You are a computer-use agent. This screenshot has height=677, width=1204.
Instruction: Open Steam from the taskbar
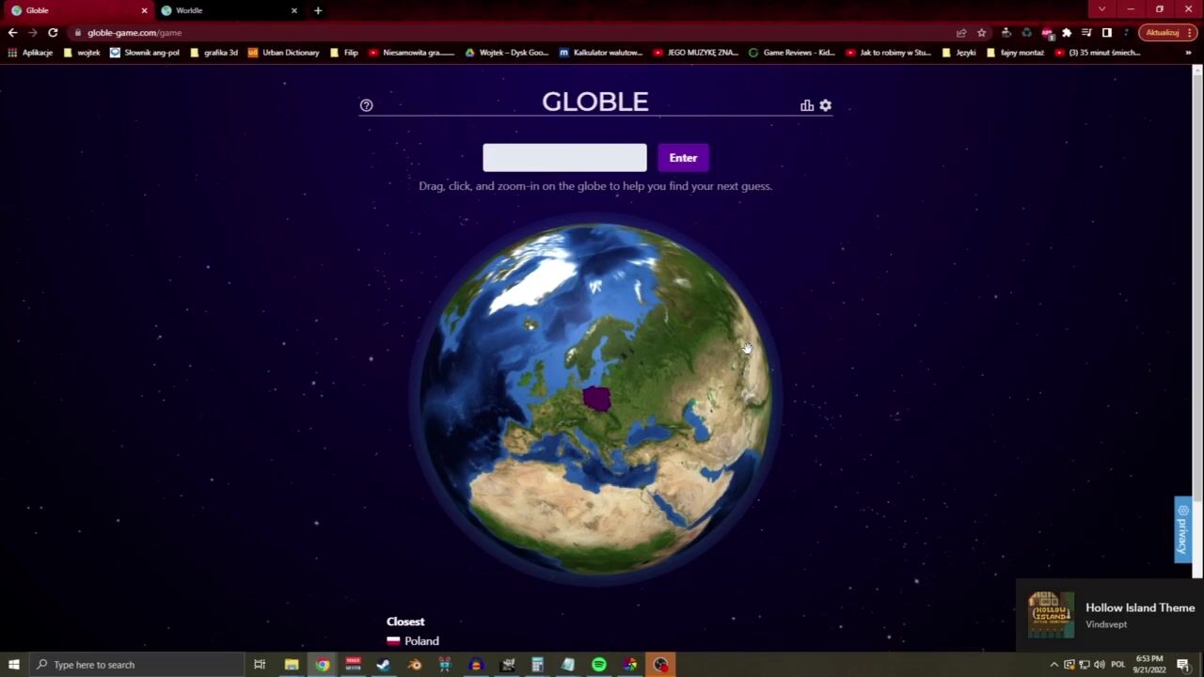384,665
